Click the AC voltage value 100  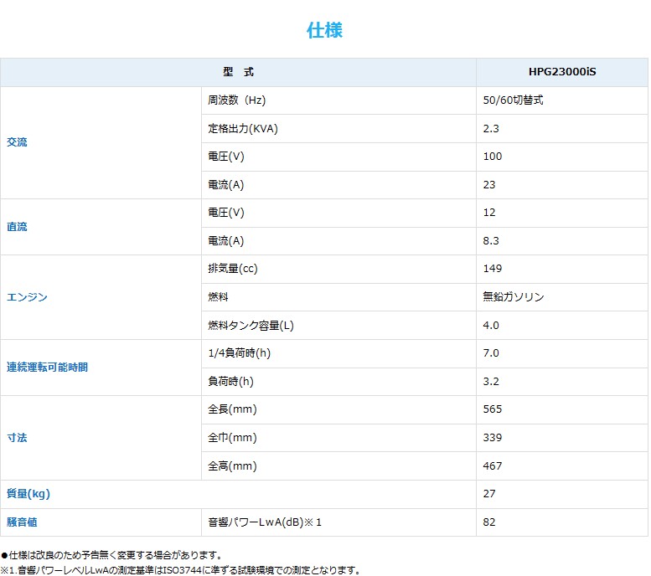pyautogui.click(x=493, y=157)
